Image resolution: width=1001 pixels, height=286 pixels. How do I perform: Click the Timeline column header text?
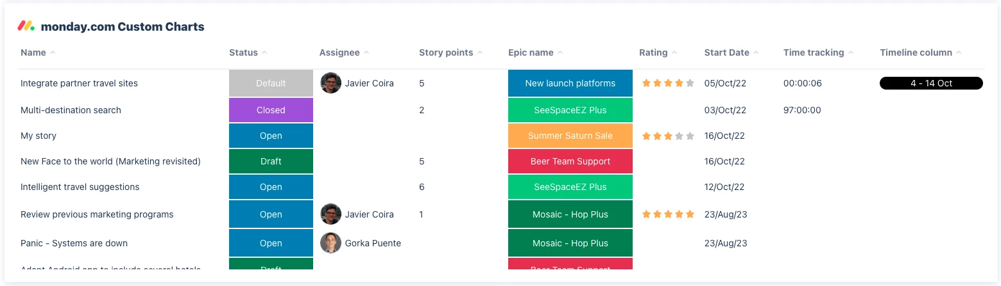(916, 52)
